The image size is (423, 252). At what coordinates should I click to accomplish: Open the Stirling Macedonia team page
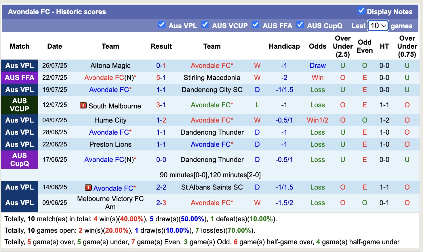click(x=212, y=77)
